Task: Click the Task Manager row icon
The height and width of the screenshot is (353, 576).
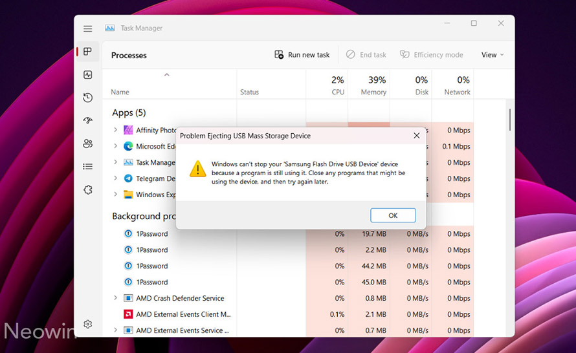Action: tap(128, 162)
